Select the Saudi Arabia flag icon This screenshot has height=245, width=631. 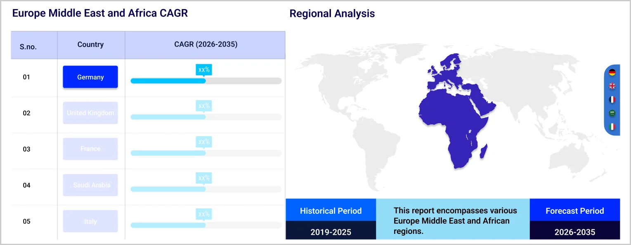[612, 113]
